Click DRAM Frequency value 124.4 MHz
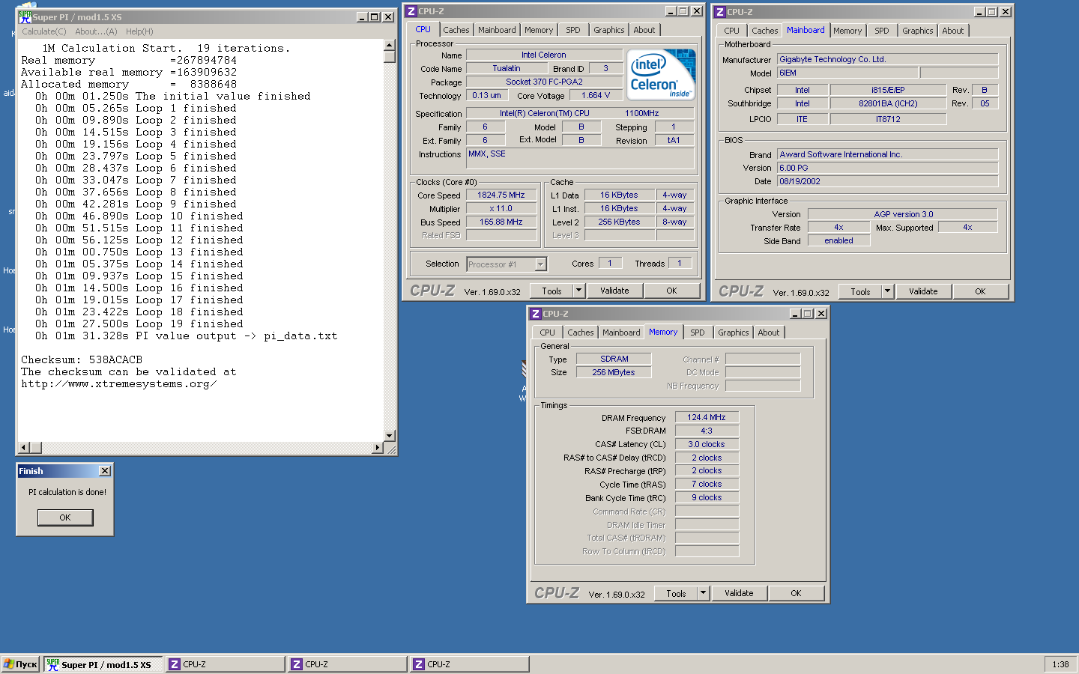This screenshot has width=1079, height=674. coord(707,417)
